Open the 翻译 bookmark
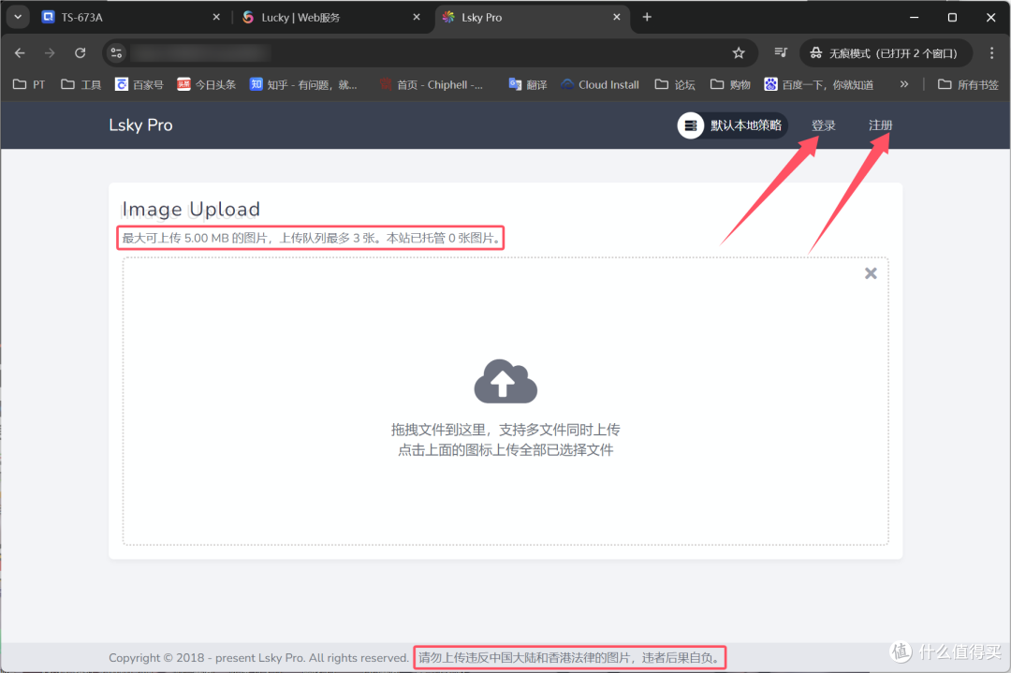 point(528,84)
